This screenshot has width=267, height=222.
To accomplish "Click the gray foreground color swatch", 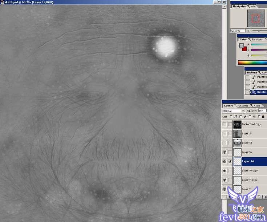I will tap(241, 46).
